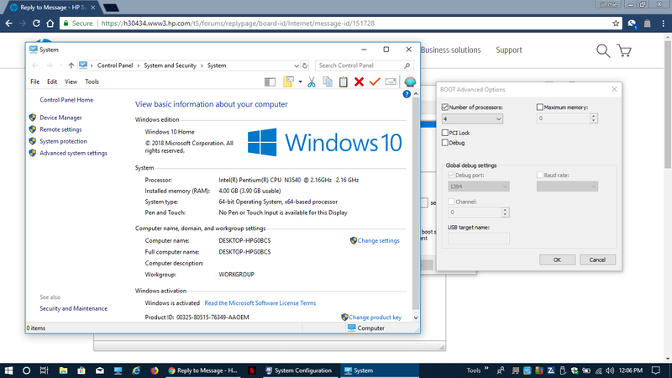
Task: Bookmark this page with the star icon
Action: pyautogui.click(x=616, y=24)
